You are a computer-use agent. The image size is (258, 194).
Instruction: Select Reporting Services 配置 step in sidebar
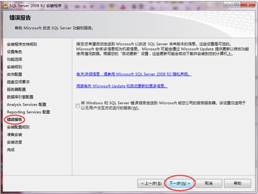28,112
